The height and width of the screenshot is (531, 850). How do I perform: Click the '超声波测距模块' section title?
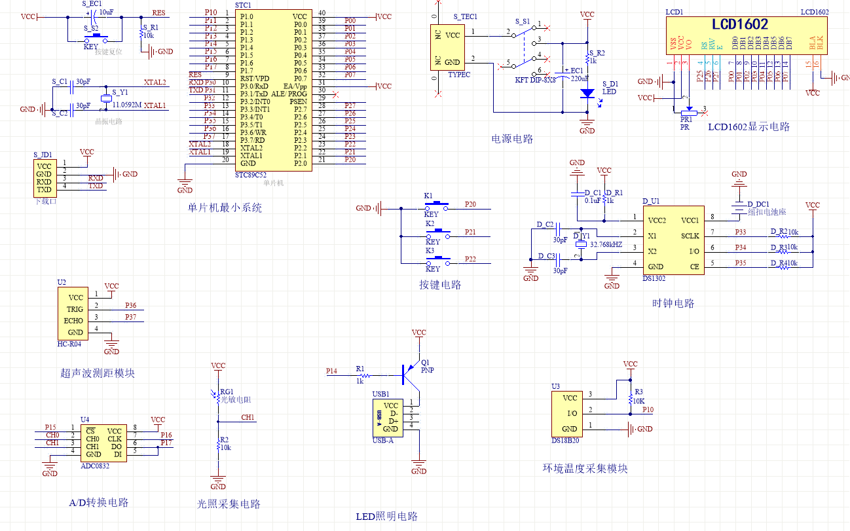coord(98,373)
